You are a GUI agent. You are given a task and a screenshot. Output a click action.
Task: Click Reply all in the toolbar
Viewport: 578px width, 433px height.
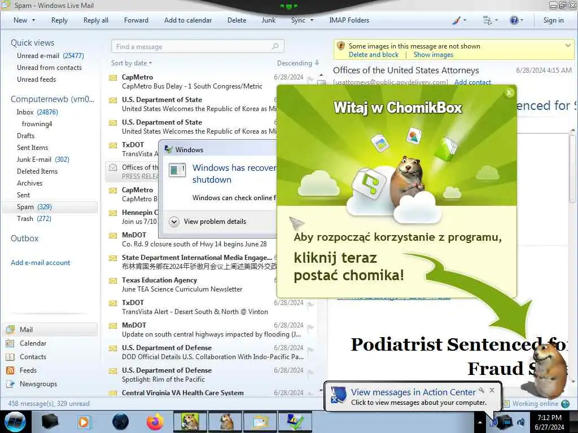point(96,20)
